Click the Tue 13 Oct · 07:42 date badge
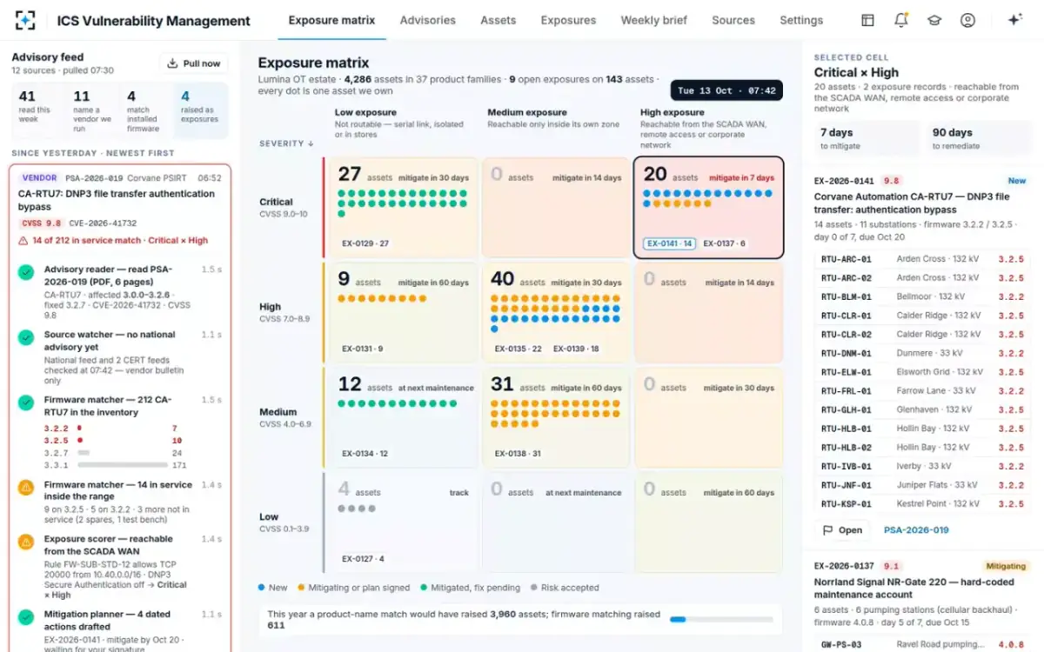 [726, 90]
